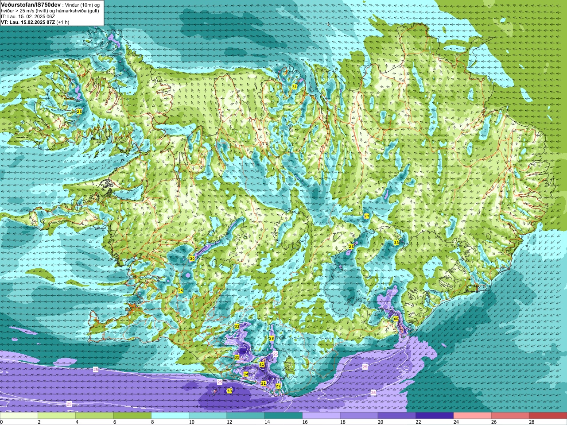This screenshot has width=567, height=425.
Task: Click the 12–14 m/s teal legend swatch
Action: pos(245,416)
